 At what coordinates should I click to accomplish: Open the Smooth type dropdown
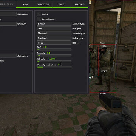tap(54, 33)
